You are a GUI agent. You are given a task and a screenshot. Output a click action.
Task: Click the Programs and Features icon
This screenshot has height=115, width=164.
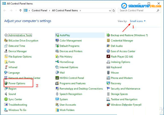[x=57, y=83]
